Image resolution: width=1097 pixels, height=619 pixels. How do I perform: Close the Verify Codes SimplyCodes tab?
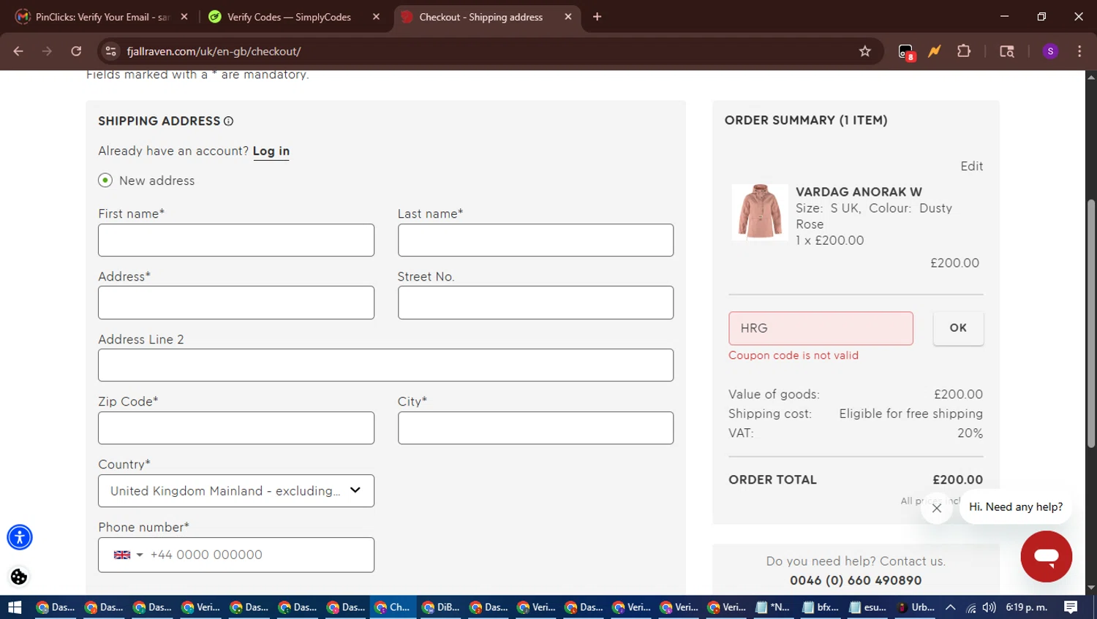376,17
